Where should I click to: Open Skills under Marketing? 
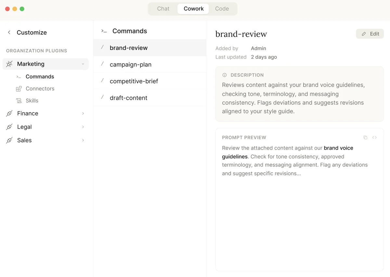32,101
